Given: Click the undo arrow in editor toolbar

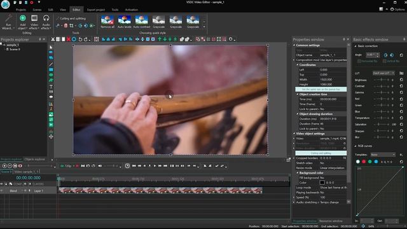Looking at the screenshot, I should pyautogui.click(x=80, y=39).
